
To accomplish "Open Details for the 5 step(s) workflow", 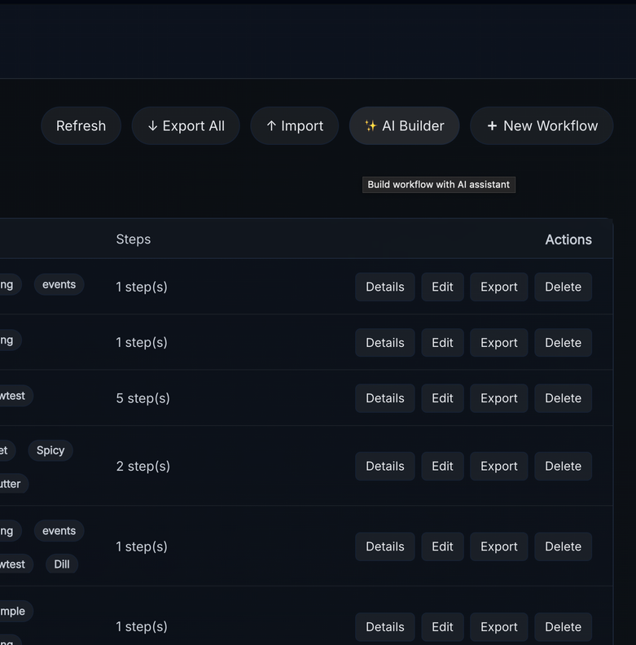I will tap(384, 398).
